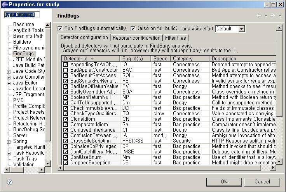Toggle Run FindBugs automatically checkbox
Viewport: 286px width, 192px height.
[60, 28]
